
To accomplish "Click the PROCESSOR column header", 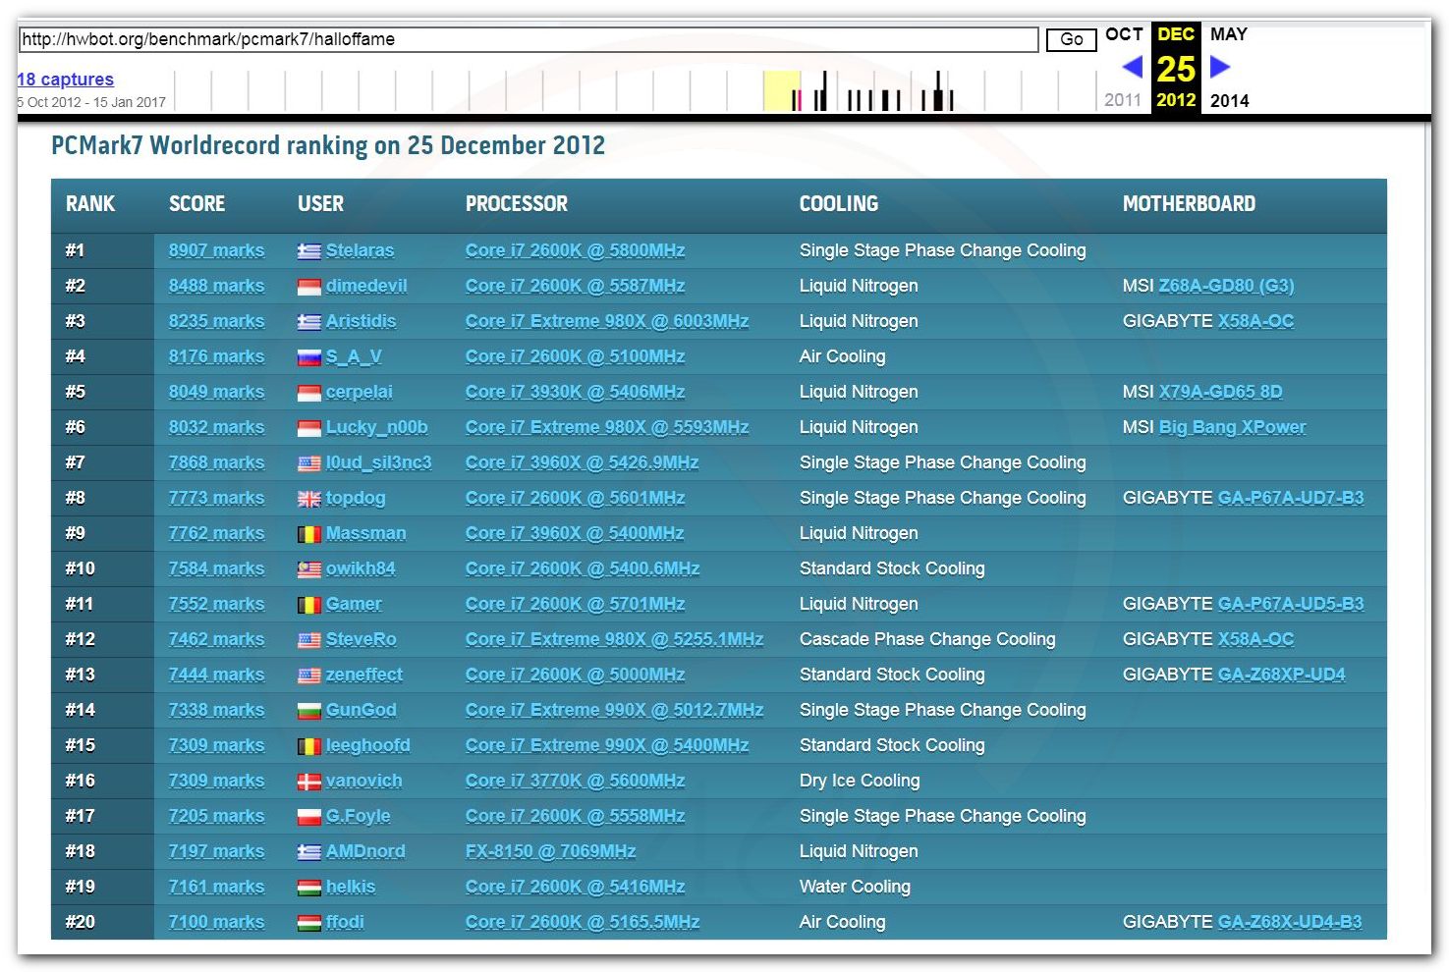I will coord(517,204).
